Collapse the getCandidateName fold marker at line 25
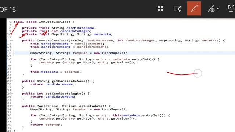The height and width of the screenshot is (132, 235). [x=12, y=81]
